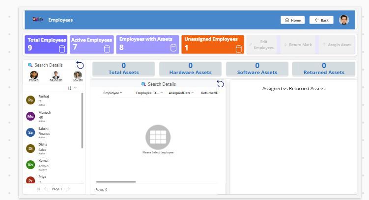Open AssignedDate column header dropdown

point(181,93)
